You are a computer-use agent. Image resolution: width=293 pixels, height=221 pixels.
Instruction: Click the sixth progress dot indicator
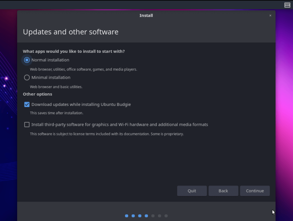(159, 216)
